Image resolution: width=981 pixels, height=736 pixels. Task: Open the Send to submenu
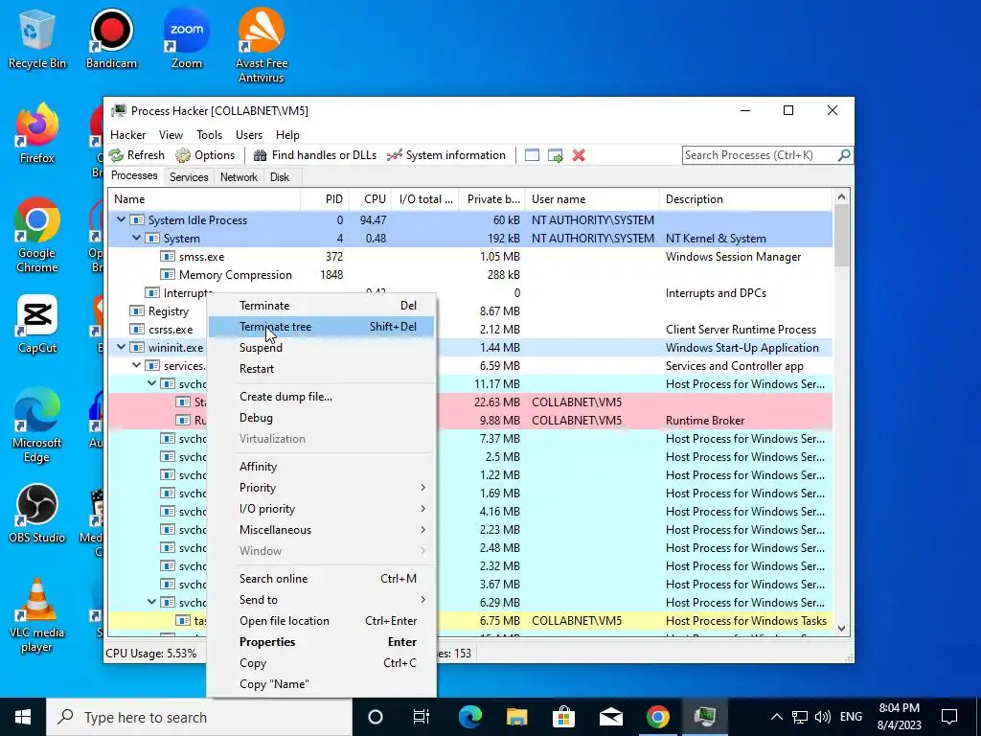(x=322, y=600)
